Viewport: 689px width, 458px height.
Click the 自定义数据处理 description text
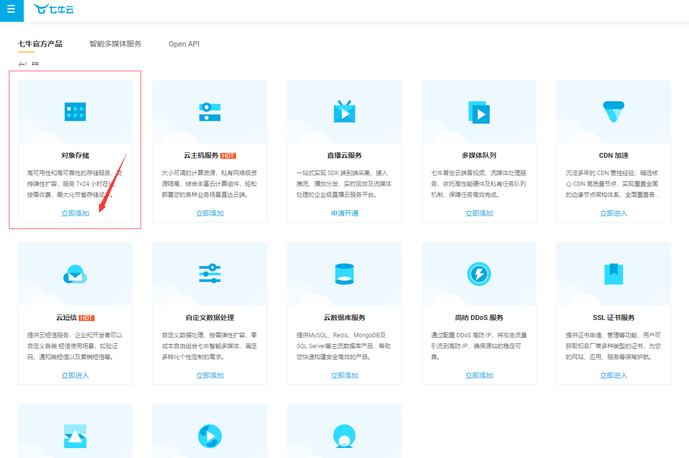point(210,346)
